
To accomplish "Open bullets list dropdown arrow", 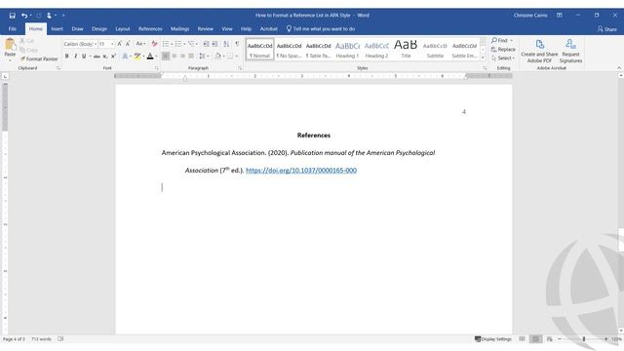I will tap(172, 44).
